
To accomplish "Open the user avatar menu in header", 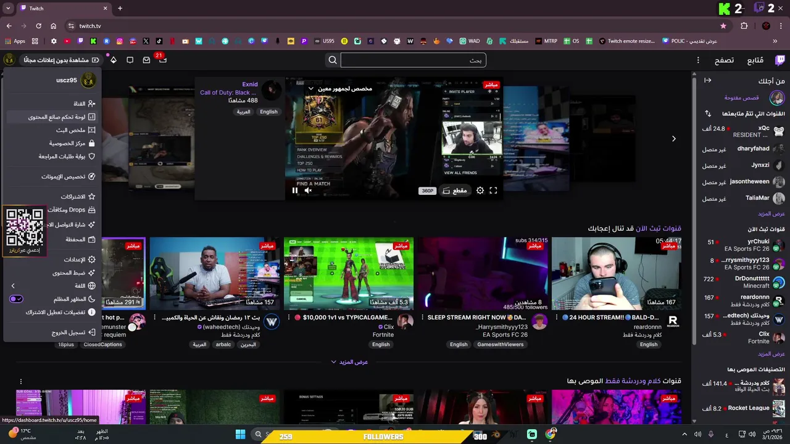I will [x=9, y=60].
